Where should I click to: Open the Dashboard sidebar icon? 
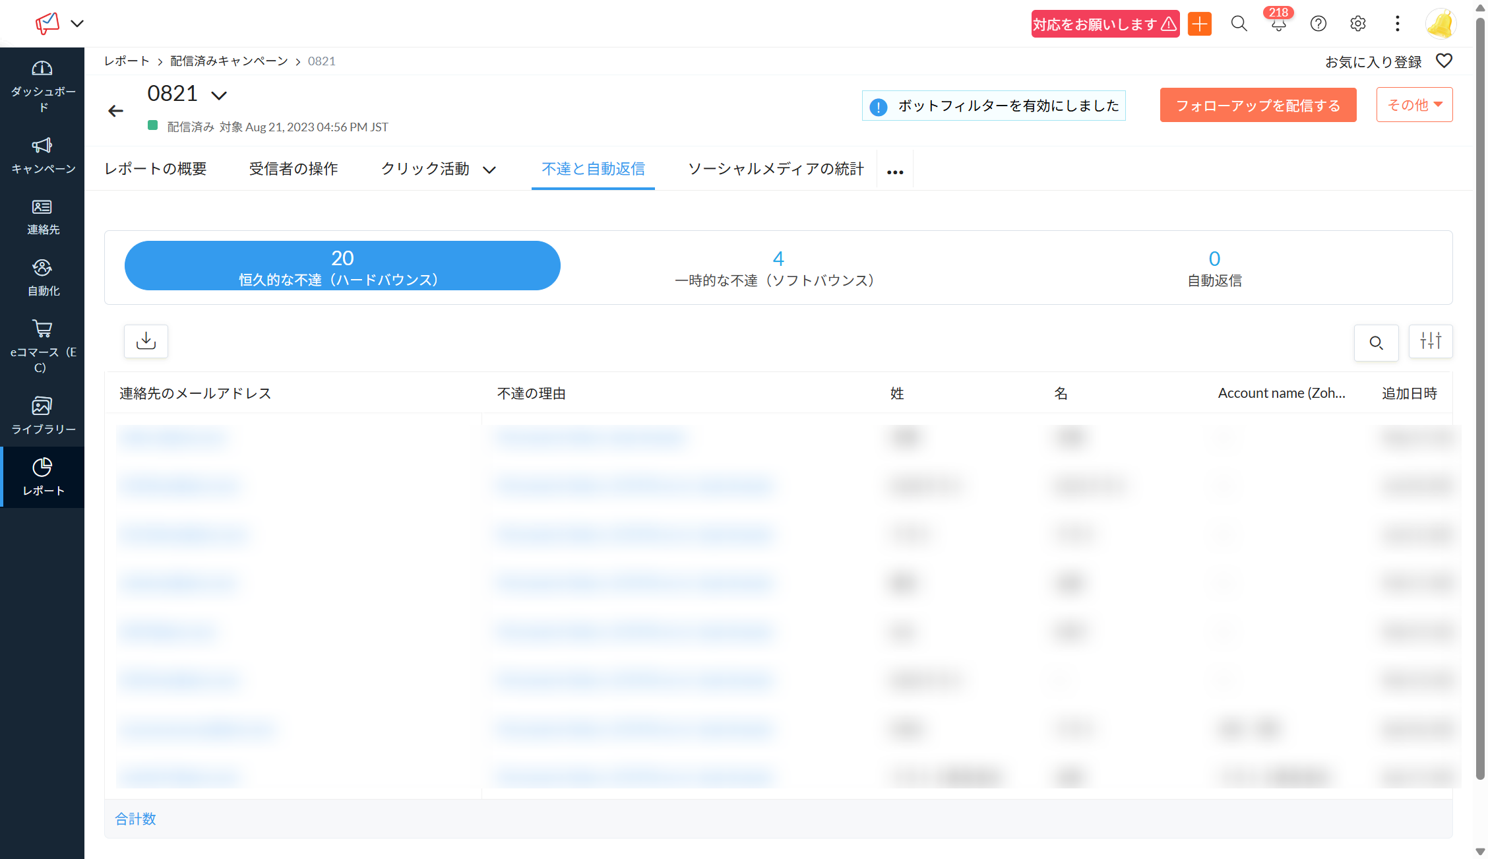(x=42, y=69)
